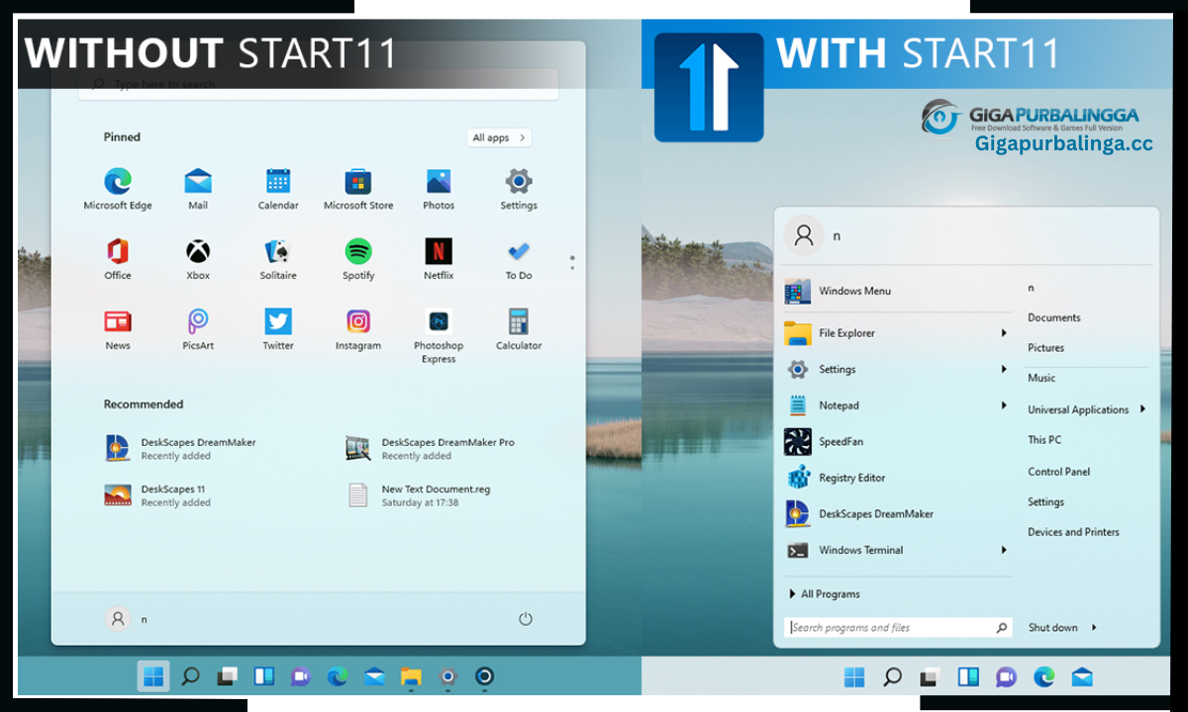Screen dimensions: 1188x712
Task: Open recommended New Text Document.reg
Action: click(x=419, y=495)
